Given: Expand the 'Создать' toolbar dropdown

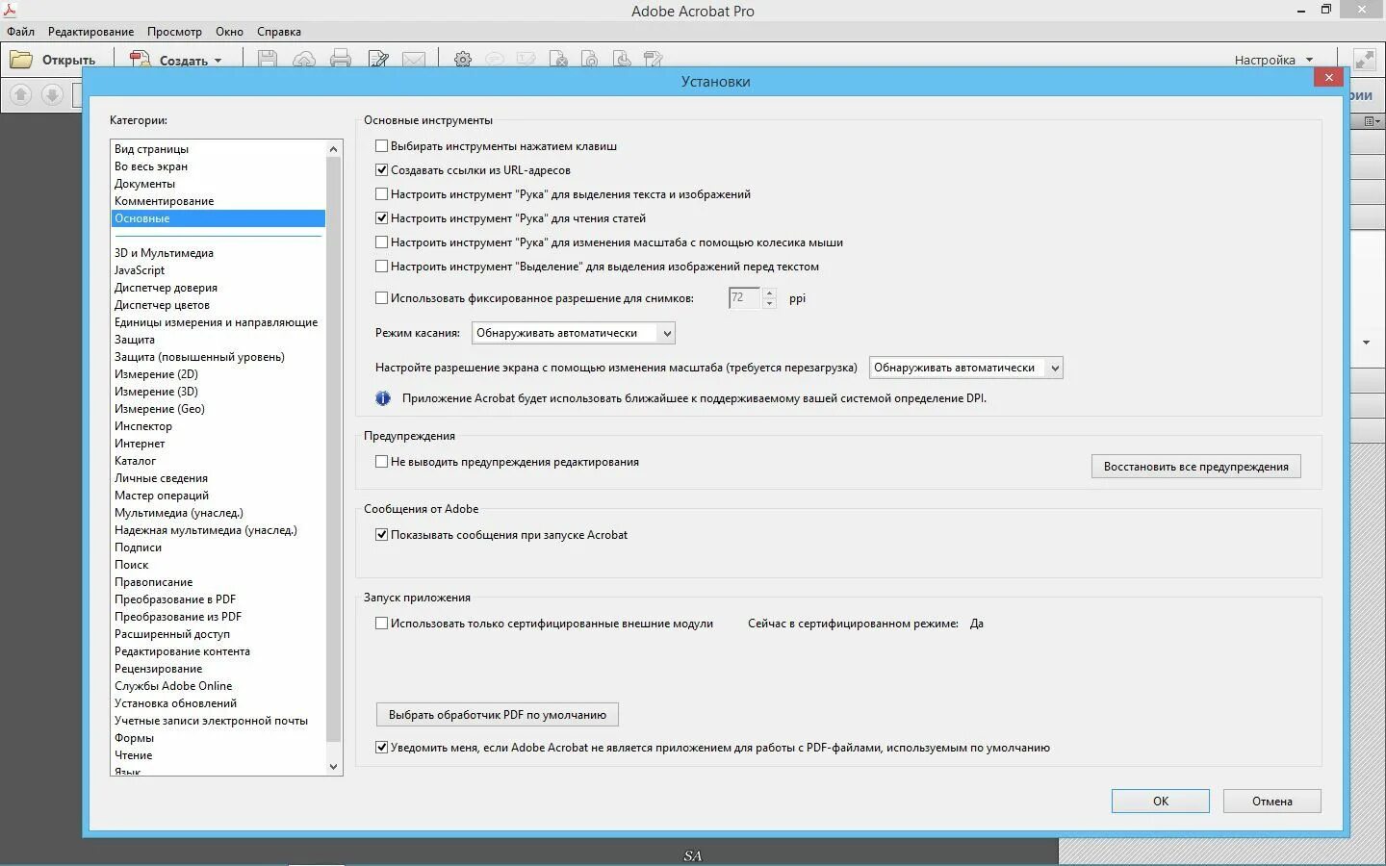Looking at the screenshot, I should pos(218,60).
